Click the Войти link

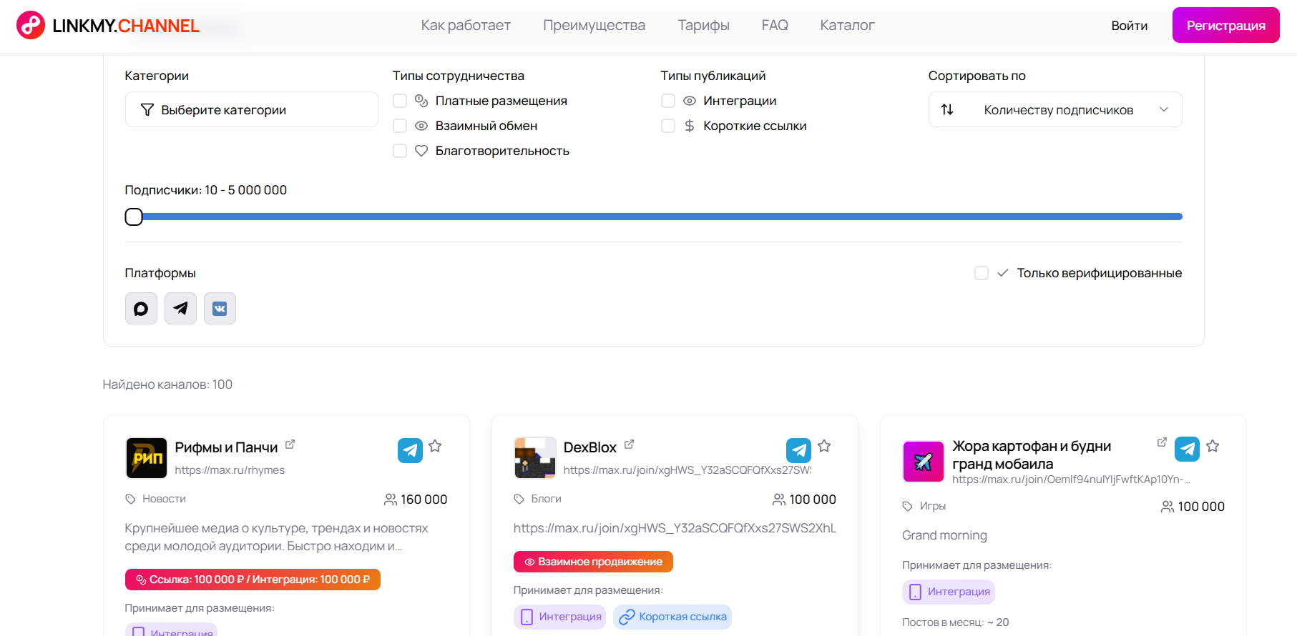pos(1129,26)
